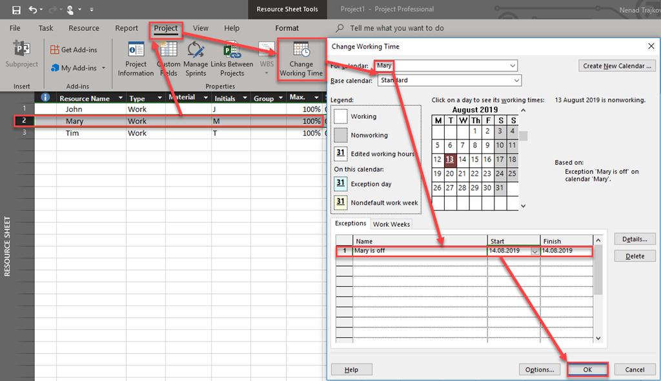Select August 14 in the calendar
Viewport: 661px width, 381px height.
(x=462, y=160)
